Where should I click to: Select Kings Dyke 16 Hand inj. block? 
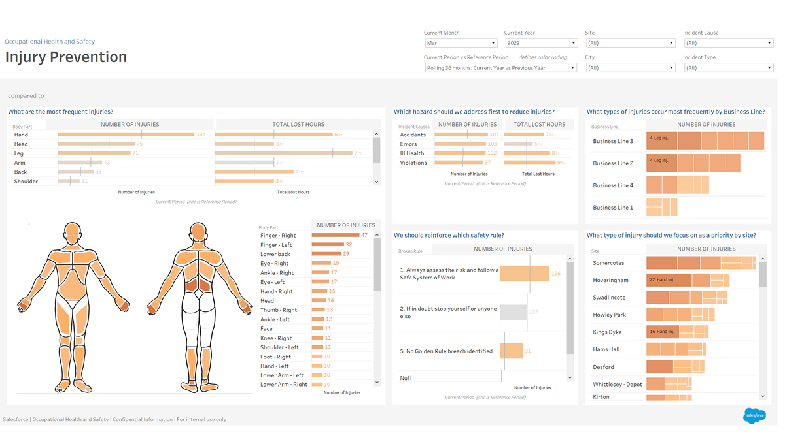click(662, 332)
